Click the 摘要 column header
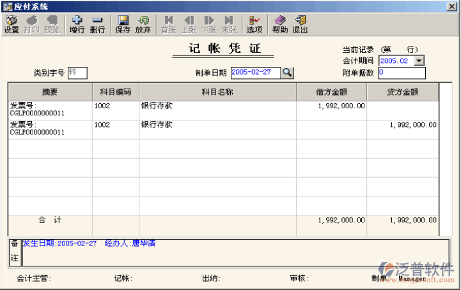 pos(50,92)
